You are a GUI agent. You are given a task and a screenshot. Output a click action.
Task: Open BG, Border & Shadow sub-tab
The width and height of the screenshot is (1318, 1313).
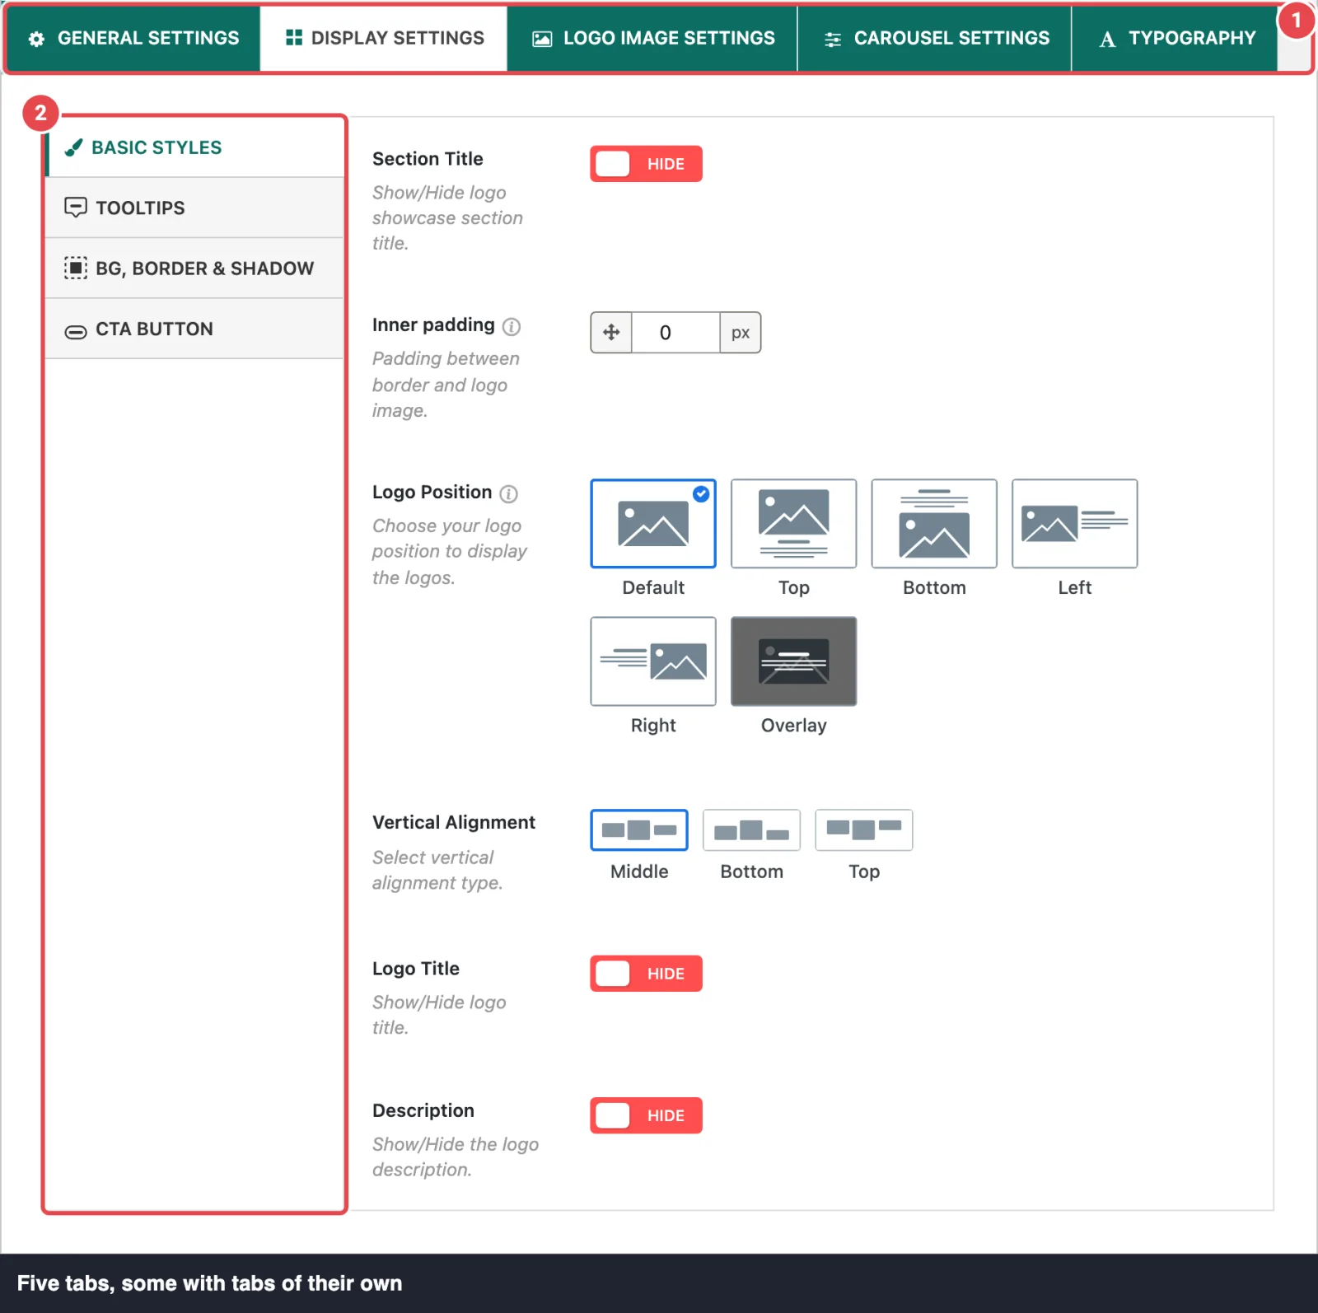coord(194,268)
